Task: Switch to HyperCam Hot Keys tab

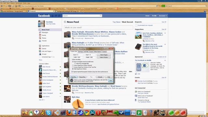Action: click(80, 52)
